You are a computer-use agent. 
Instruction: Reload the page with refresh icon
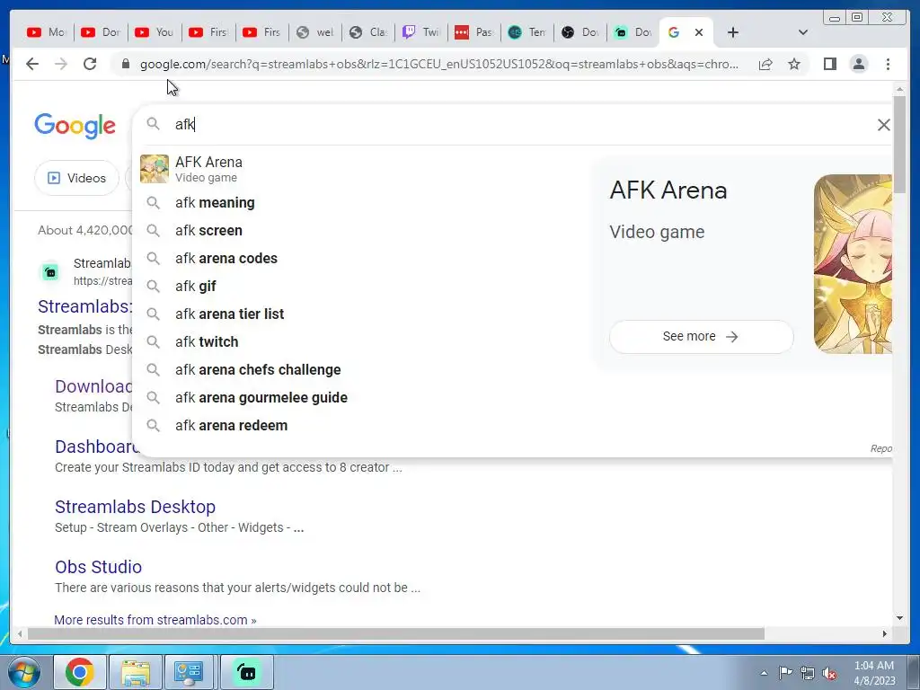pos(90,64)
